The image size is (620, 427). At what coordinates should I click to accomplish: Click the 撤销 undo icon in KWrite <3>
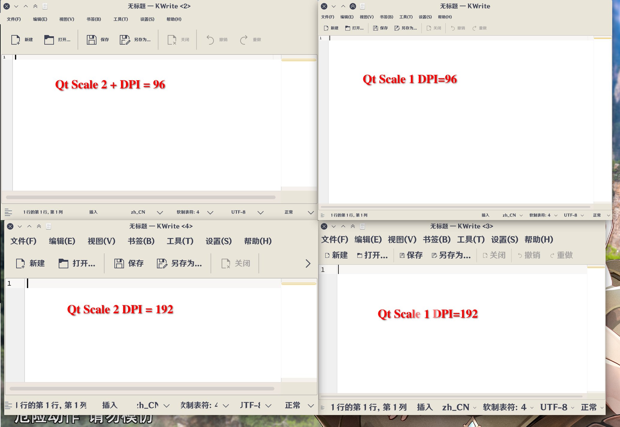click(520, 255)
